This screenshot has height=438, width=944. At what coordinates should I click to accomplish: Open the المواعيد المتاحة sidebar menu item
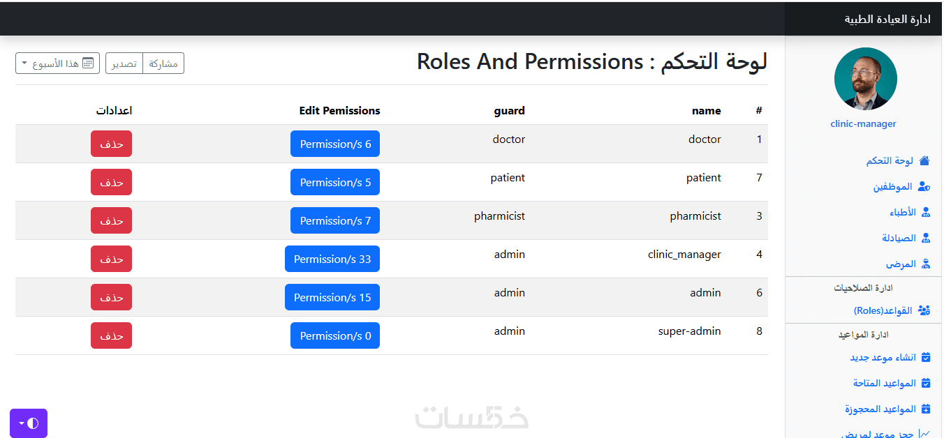click(885, 384)
